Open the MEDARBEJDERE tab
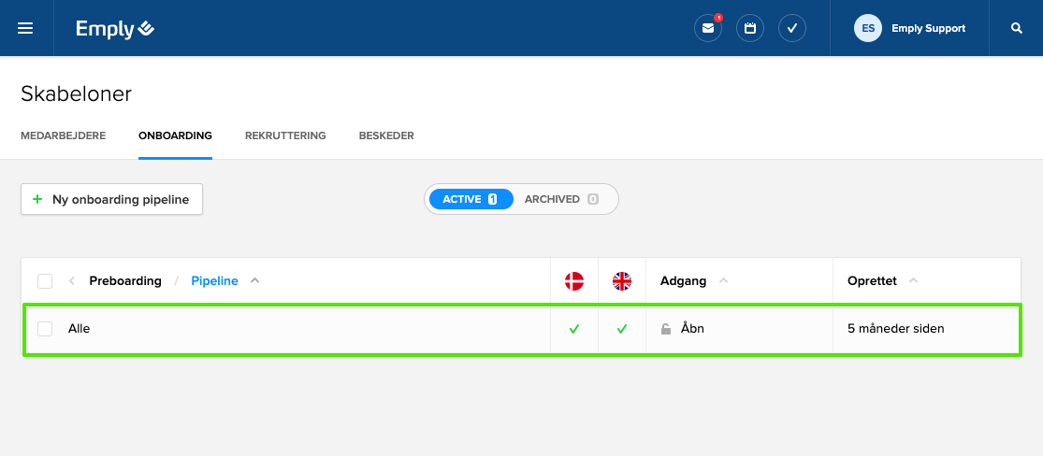Viewport: 1043px width, 456px height. (x=63, y=135)
